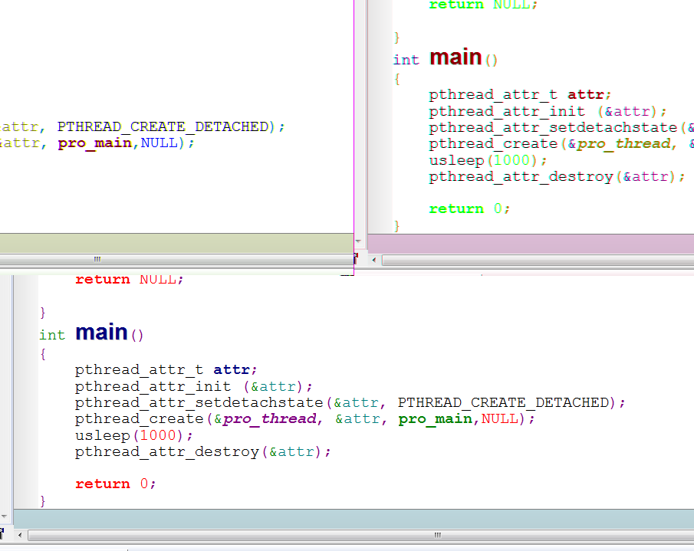Click red 'NULL' argument of pthread_create, bottom pane
694x551 pixels.
pos(500,418)
